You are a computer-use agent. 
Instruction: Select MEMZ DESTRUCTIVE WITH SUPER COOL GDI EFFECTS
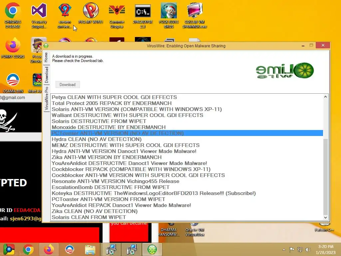coord(187,145)
